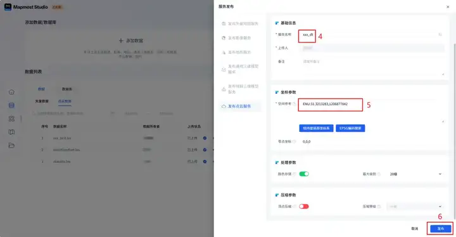Select 发布影像服务 in the dialog menu

[x=240, y=38]
